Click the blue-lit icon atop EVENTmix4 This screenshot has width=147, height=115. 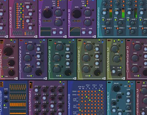tap(64, 83)
